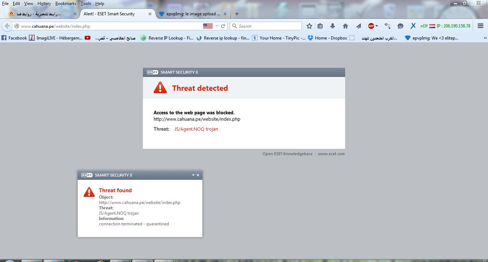Screen dimensions: 488x262
Task: Click the chat smiley toolbar icon
Action: 400,26
